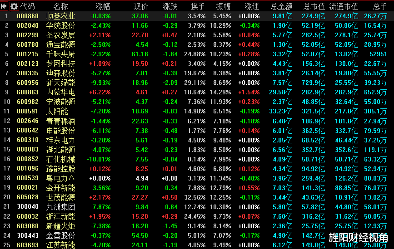This screenshot has height=249, width=394.
Task: Select stock name 太阳能
Action: 57,111
